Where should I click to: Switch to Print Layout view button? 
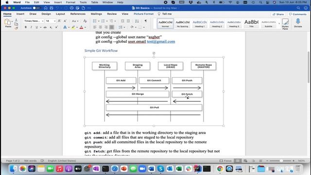pyautogui.click(x=238, y=161)
